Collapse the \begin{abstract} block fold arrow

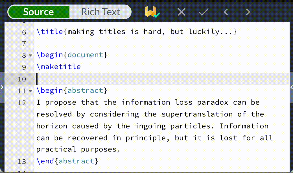click(x=30, y=91)
